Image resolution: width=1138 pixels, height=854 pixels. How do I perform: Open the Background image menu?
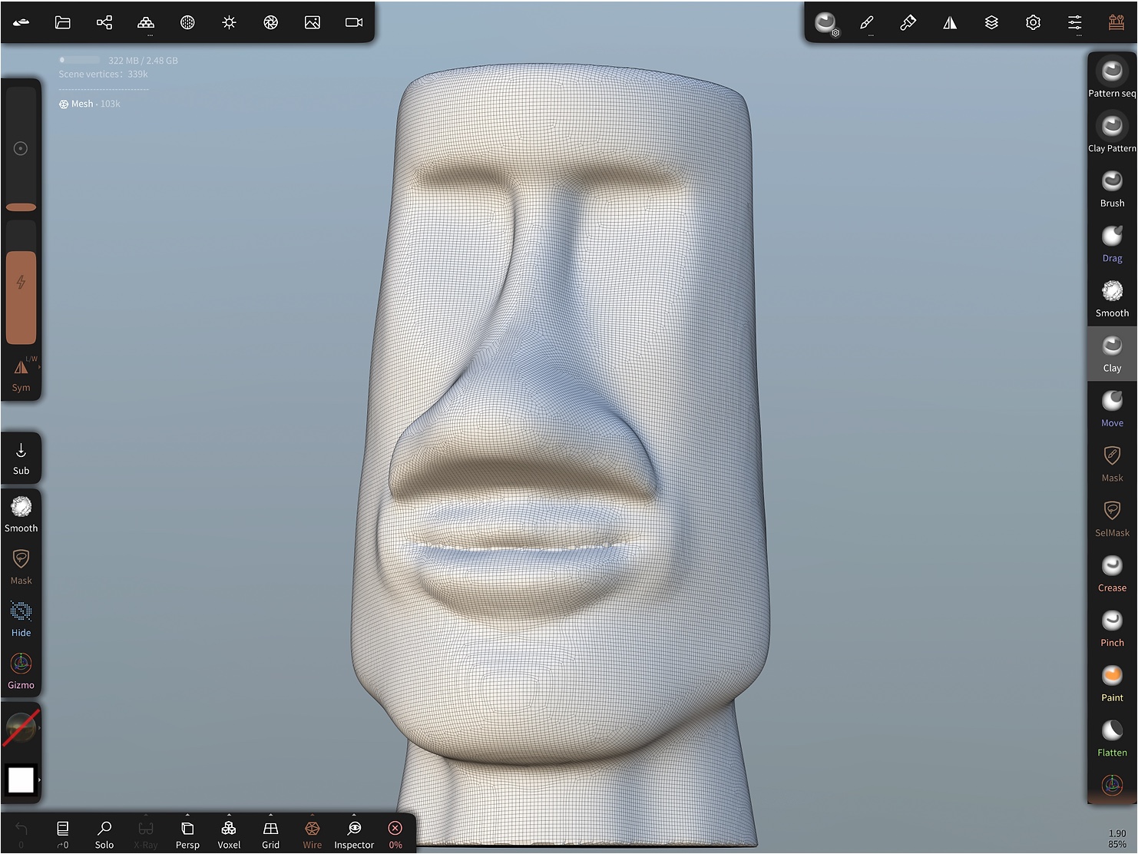[313, 22]
